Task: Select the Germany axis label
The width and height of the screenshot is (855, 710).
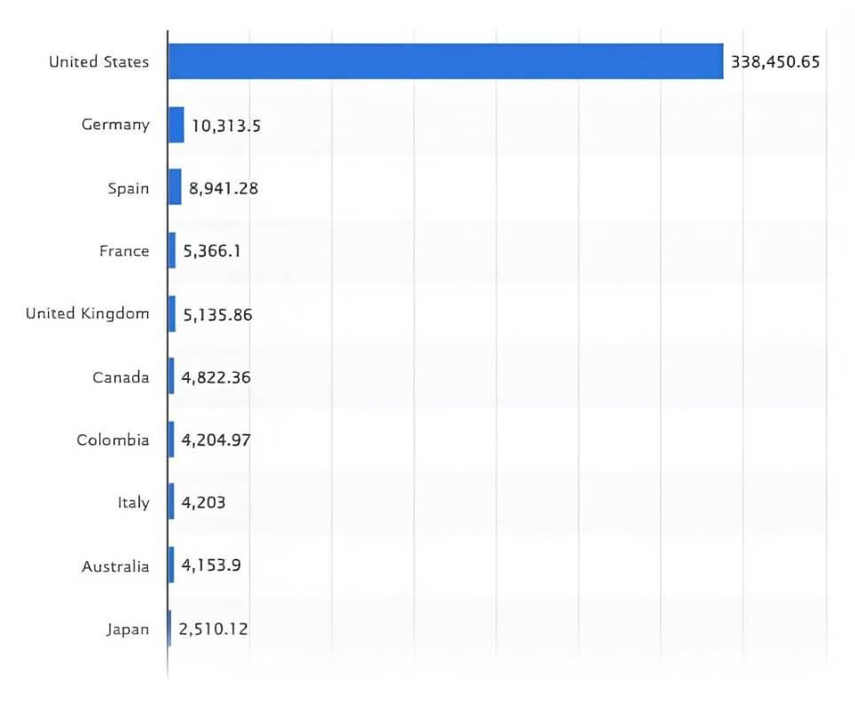Action: (115, 125)
